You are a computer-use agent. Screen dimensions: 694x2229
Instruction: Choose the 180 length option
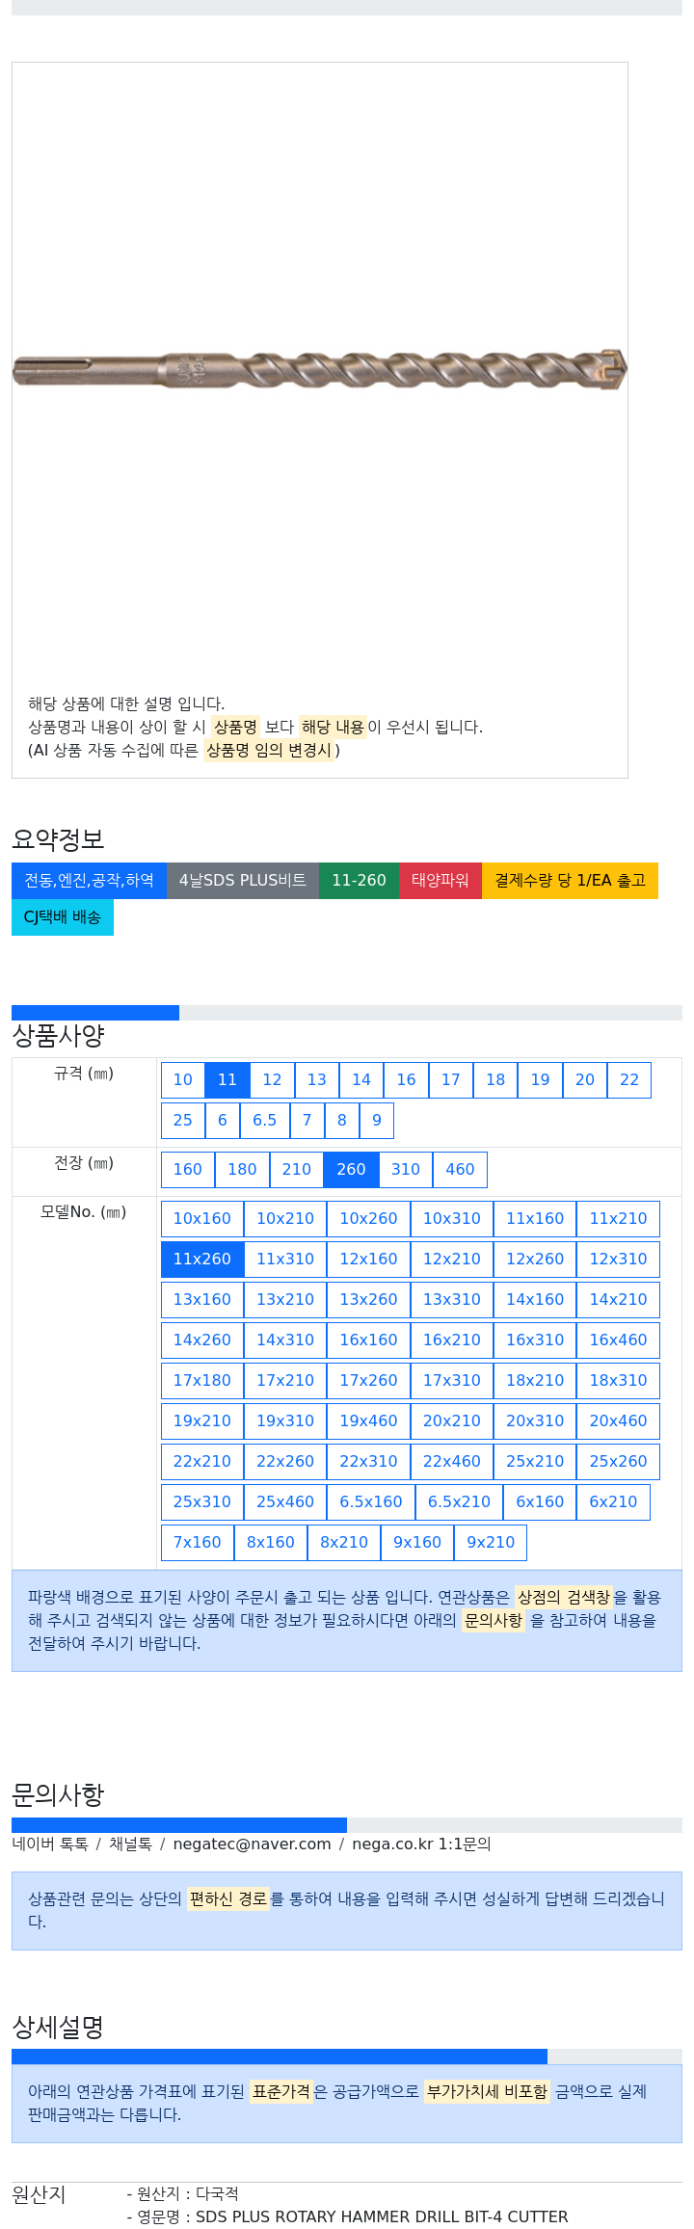[242, 1170]
